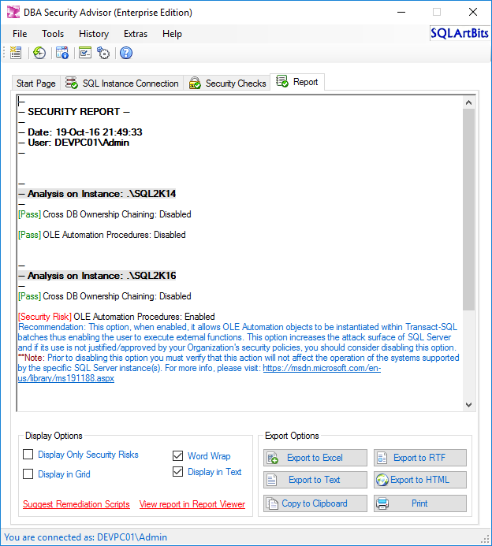Switch to the SQL Instance Connection tab
Screen dimensions: 492x546
(122, 84)
